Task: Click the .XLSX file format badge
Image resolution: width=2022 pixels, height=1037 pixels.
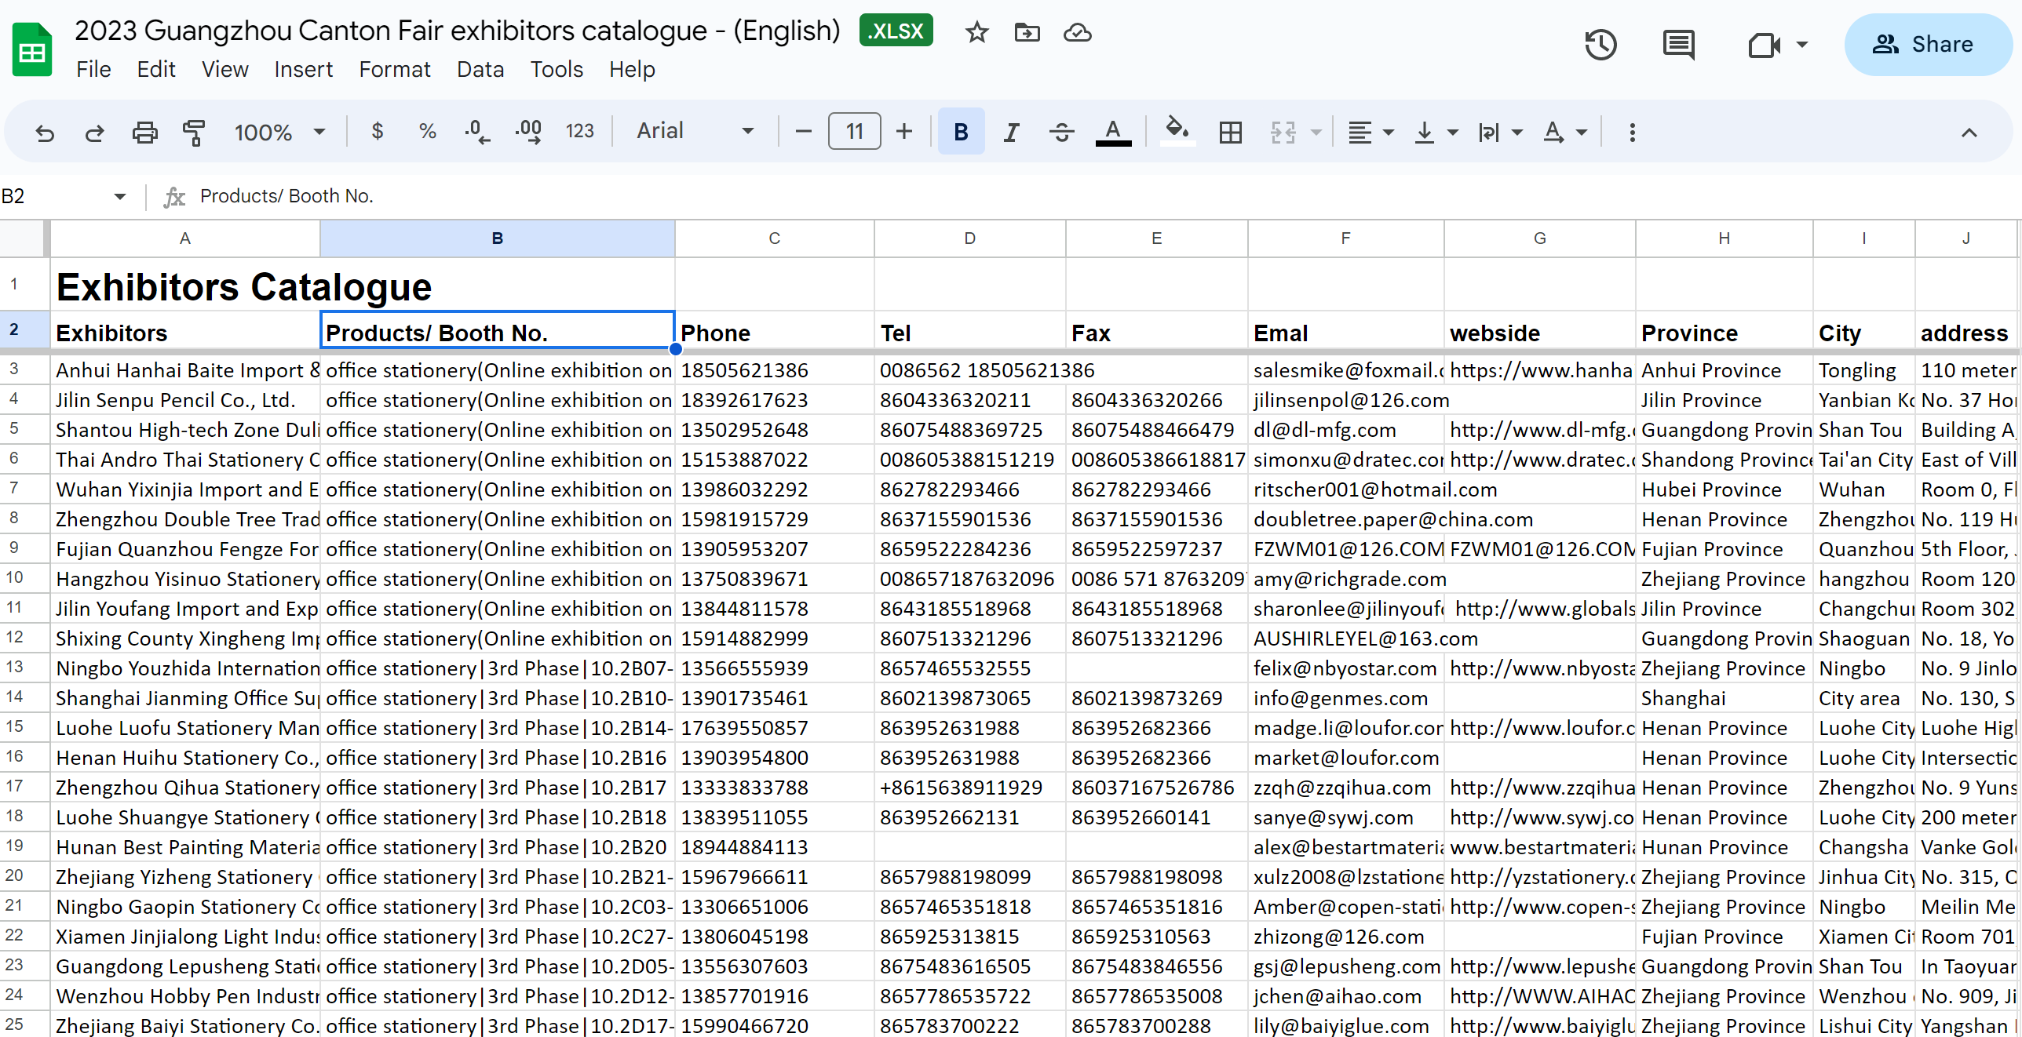Action: (896, 31)
